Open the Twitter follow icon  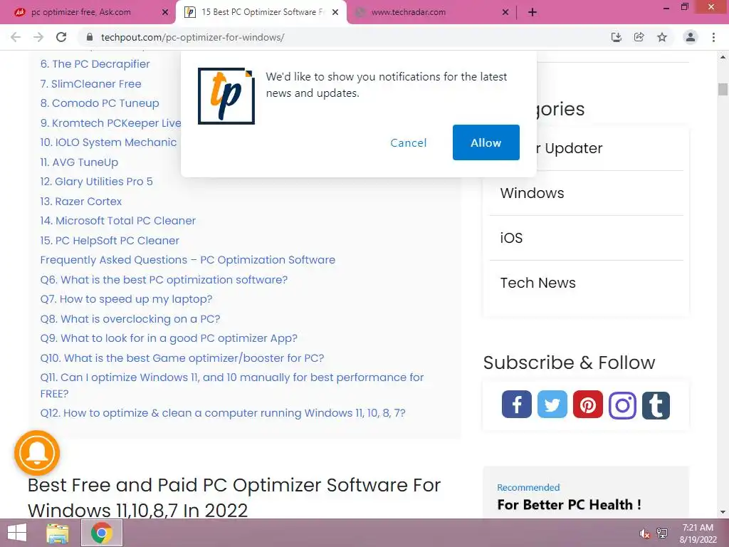click(x=552, y=405)
